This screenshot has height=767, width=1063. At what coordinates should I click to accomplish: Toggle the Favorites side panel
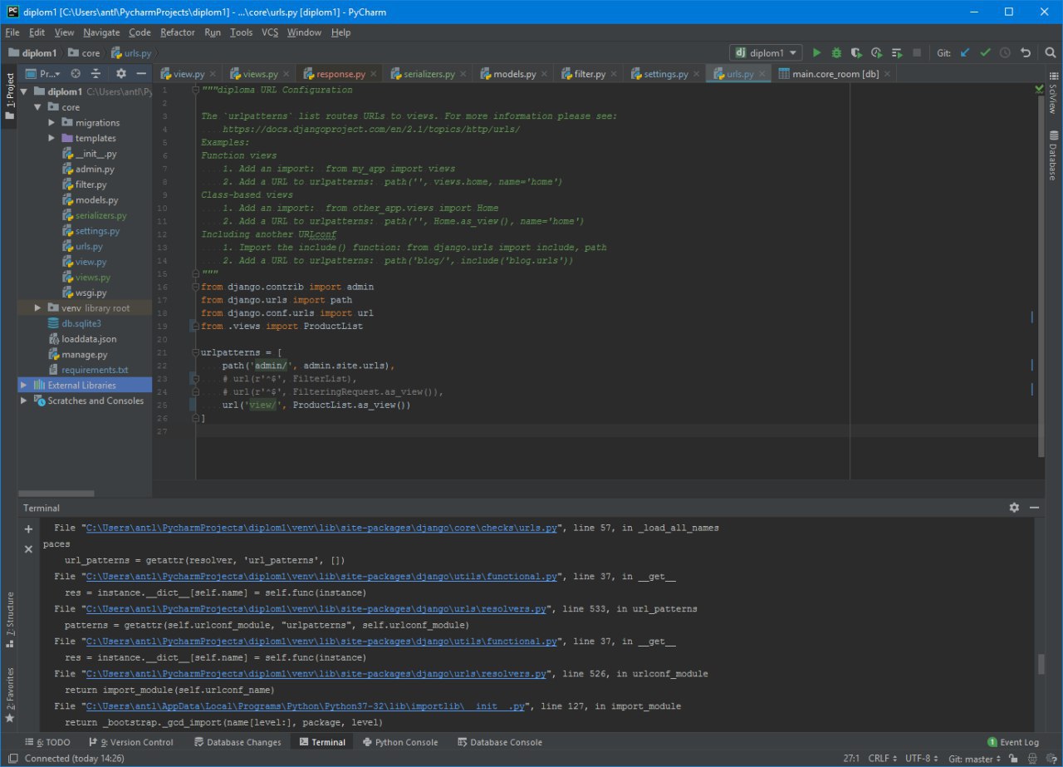click(10, 688)
